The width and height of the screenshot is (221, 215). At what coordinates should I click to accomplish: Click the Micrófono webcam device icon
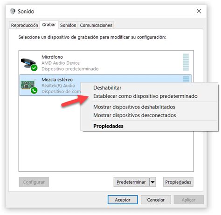(x=28, y=63)
